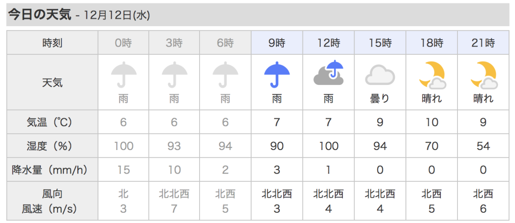Image resolution: width=515 pixels, height=223 pixels.
Task: Select the 12時 column header
Action: [328, 43]
